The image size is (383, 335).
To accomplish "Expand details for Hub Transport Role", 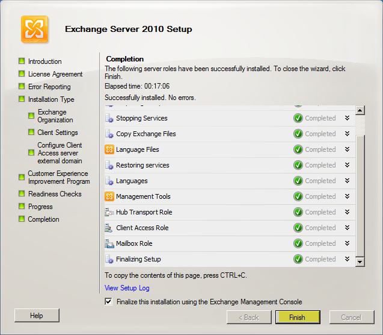I will click(x=347, y=212).
